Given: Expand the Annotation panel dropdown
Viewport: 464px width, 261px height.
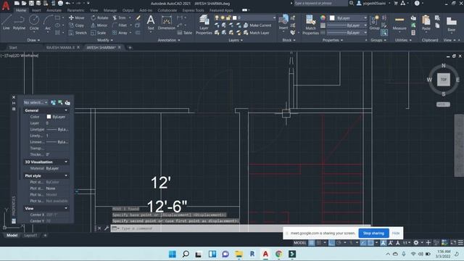Looking at the screenshot, I should (x=169, y=40).
